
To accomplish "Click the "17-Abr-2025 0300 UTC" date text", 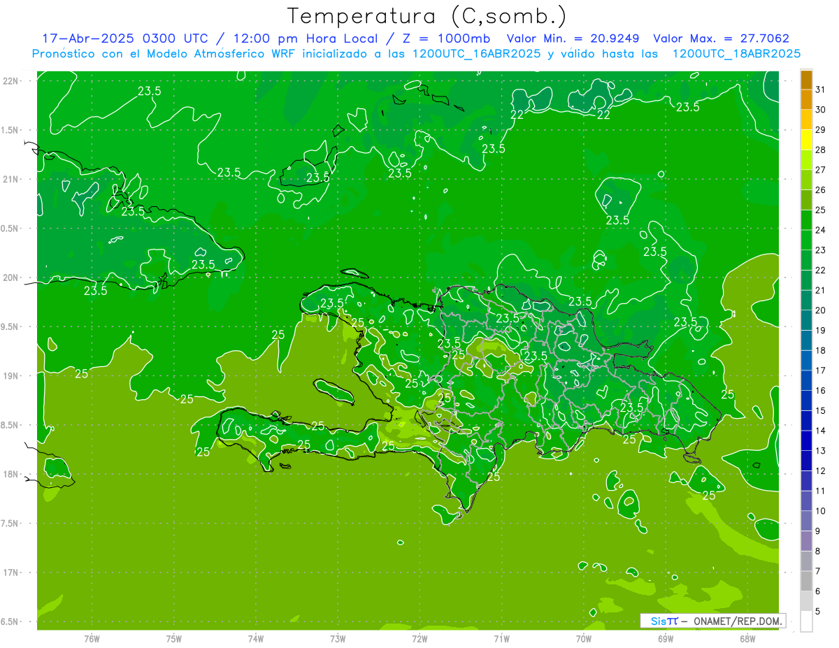I will (x=124, y=38).
